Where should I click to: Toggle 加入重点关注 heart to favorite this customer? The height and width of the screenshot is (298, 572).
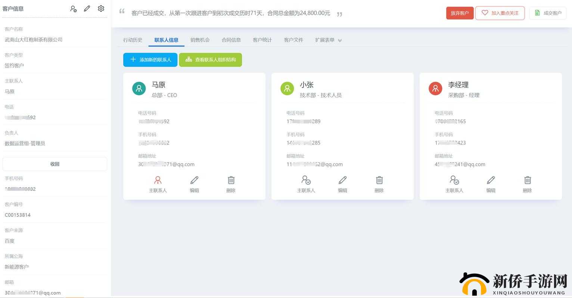click(x=500, y=12)
